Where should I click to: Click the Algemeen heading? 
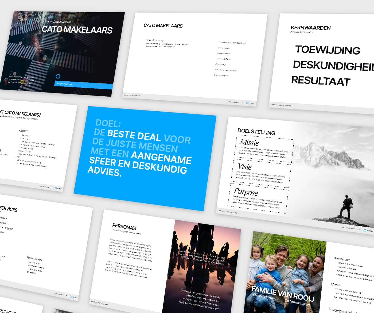(24, 131)
